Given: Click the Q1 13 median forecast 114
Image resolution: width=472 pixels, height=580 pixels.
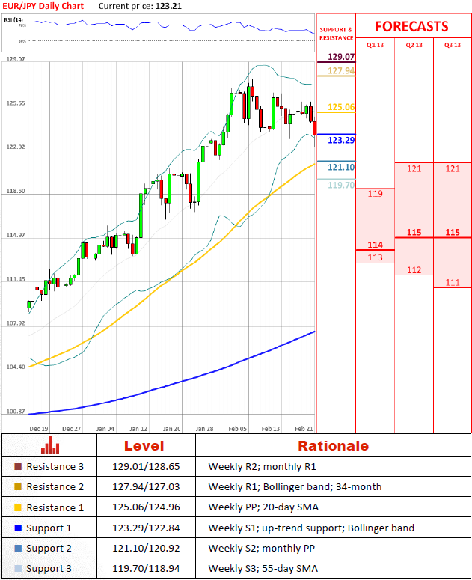Looking at the screenshot, I should pos(376,245).
